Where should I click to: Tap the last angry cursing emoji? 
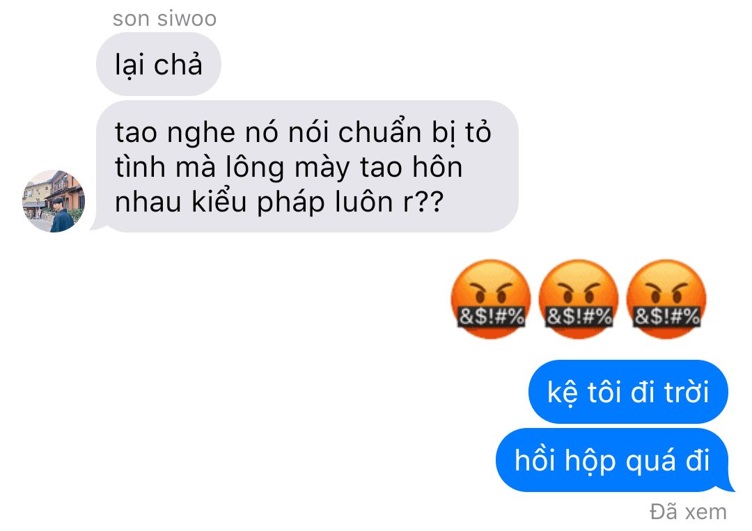click(666, 299)
